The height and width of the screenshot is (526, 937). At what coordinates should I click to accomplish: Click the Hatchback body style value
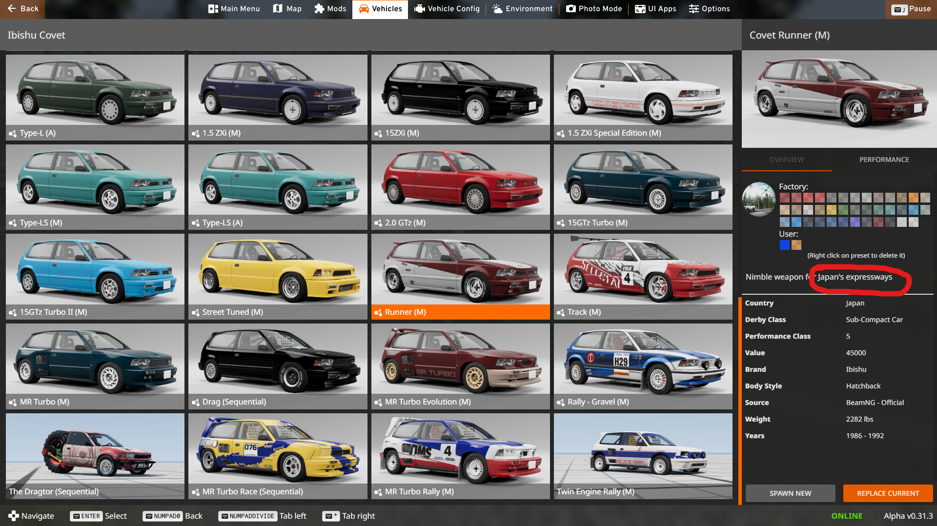point(863,386)
